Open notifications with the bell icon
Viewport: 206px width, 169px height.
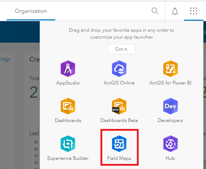pos(175,11)
